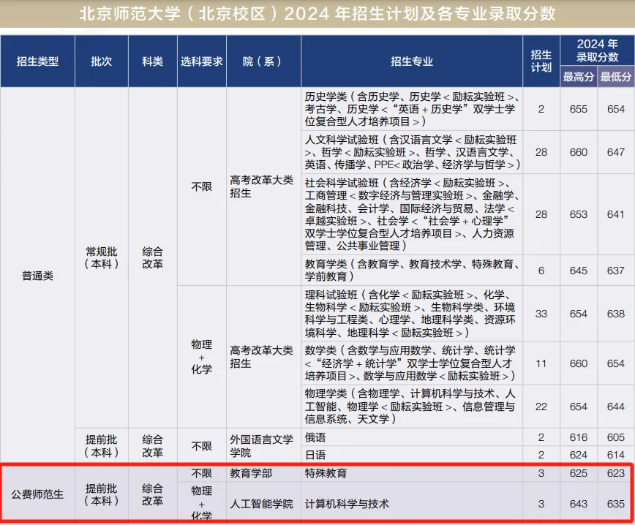Select the 计算机科学与技术 major cell

click(412, 504)
